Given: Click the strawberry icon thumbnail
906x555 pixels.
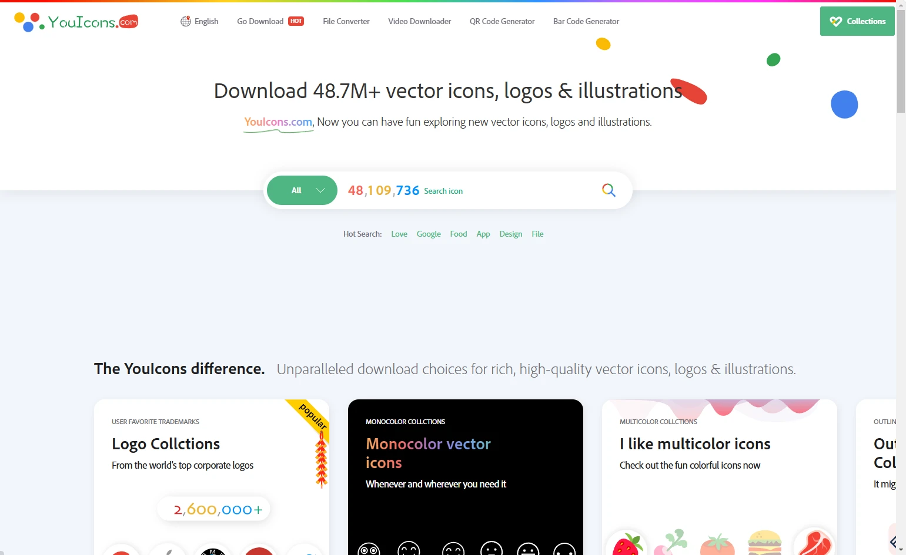Looking at the screenshot, I should 627,544.
